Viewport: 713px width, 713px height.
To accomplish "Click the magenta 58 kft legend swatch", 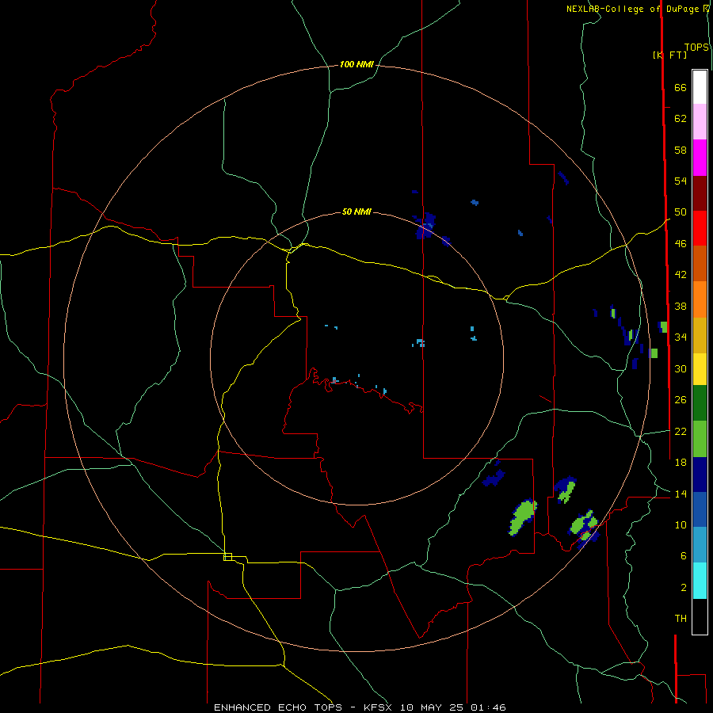I will tap(700, 158).
